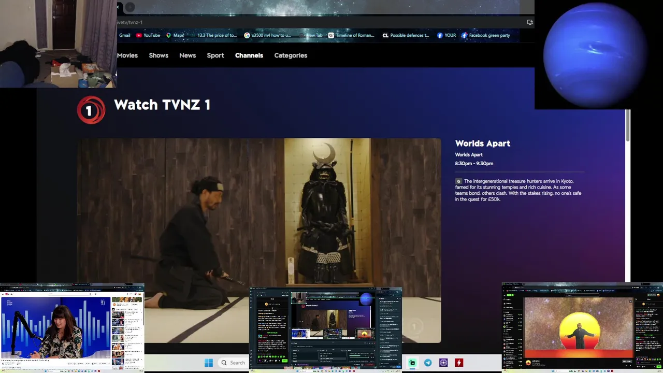Go to the Shows section
The height and width of the screenshot is (373, 663).
tap(158, 55)
